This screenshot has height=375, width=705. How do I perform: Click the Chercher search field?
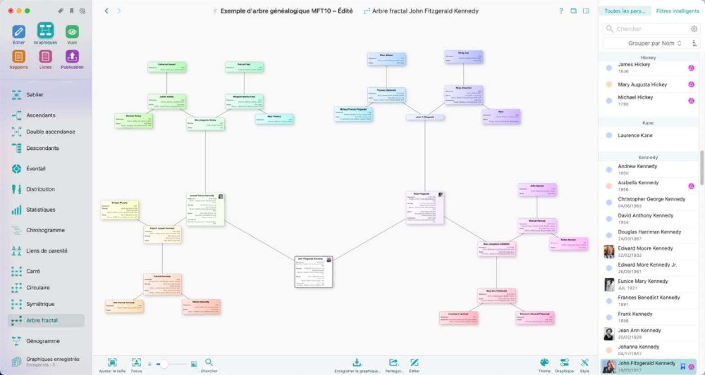click(x=650, y=29)
